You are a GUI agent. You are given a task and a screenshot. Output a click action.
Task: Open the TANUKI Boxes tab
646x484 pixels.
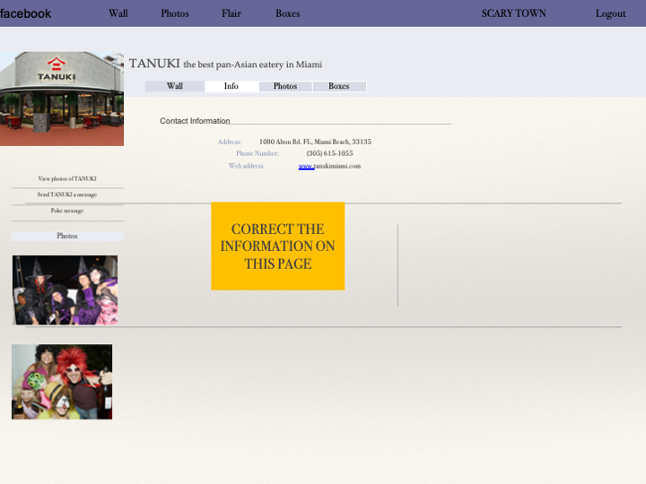pyautogui.click(x=339, y=86)
